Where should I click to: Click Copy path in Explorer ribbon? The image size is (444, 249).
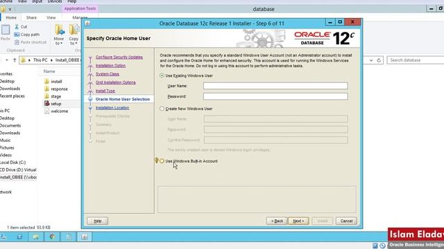point(27,35)
